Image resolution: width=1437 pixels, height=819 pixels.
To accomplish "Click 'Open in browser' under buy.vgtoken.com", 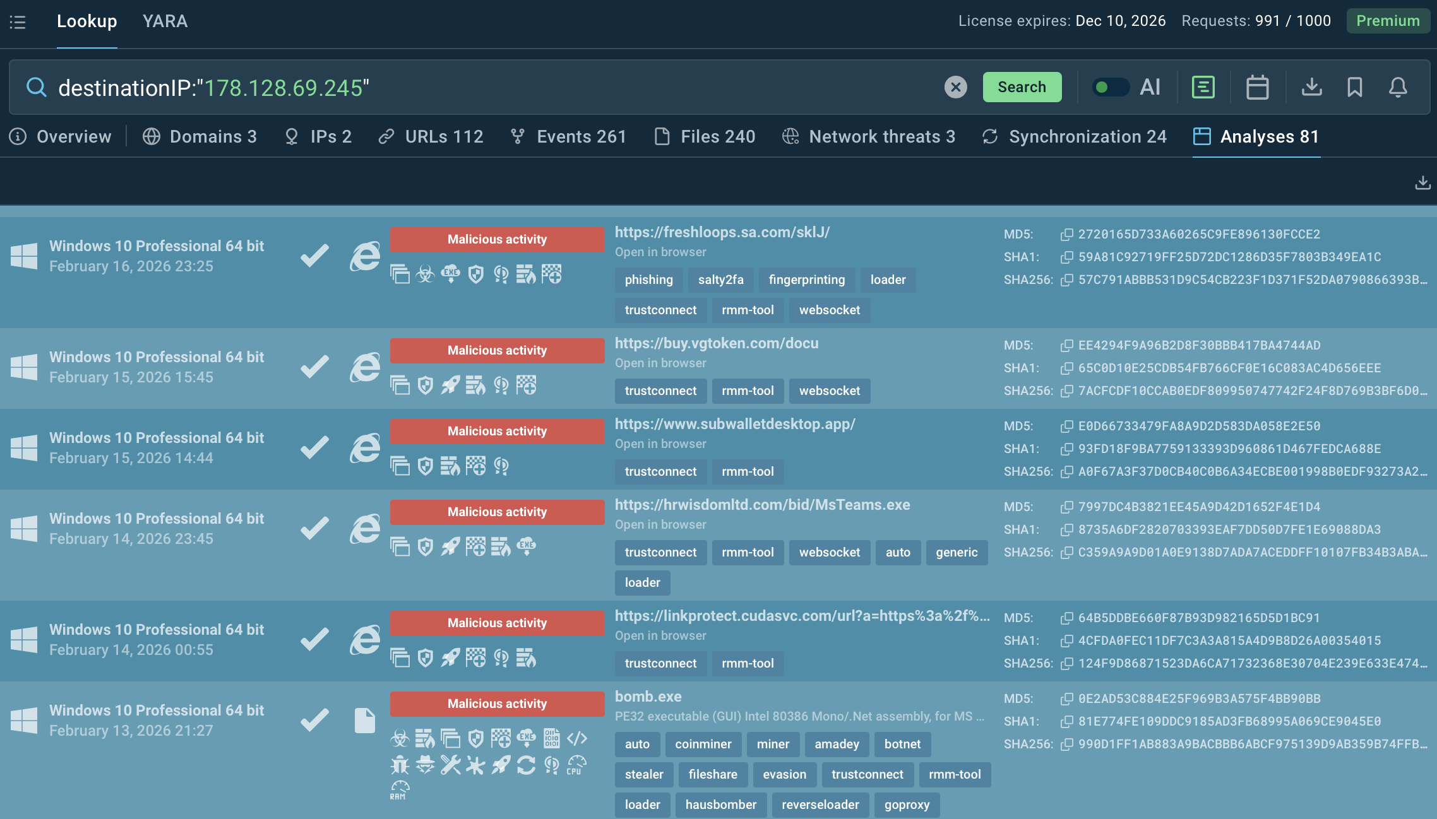I will (x=660, y=363).
